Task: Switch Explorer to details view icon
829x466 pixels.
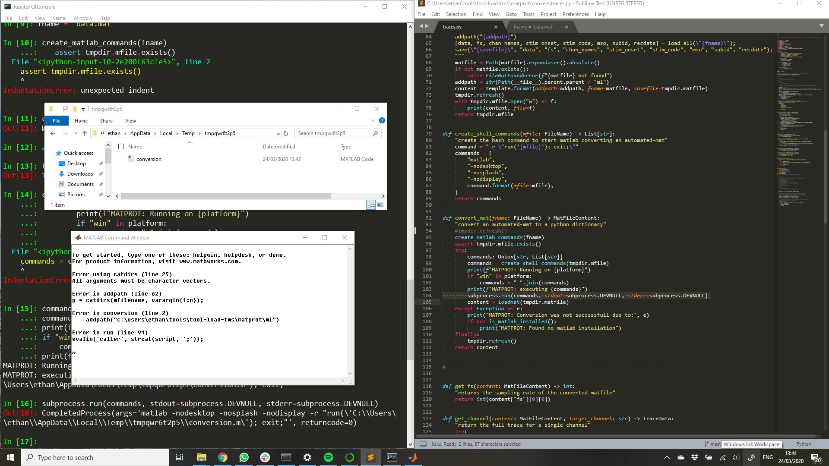Action: pyautogui.click(x=371, y=205)
